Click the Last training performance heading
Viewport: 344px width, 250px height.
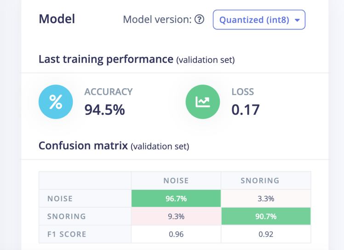click(106, 59)
